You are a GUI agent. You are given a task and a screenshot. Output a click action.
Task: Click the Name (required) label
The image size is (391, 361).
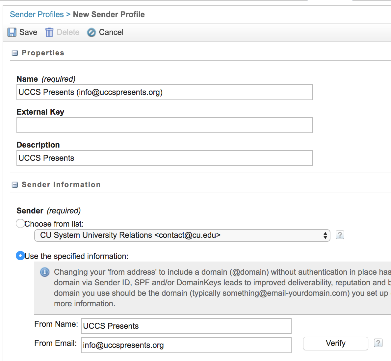[x=46, y=79]
